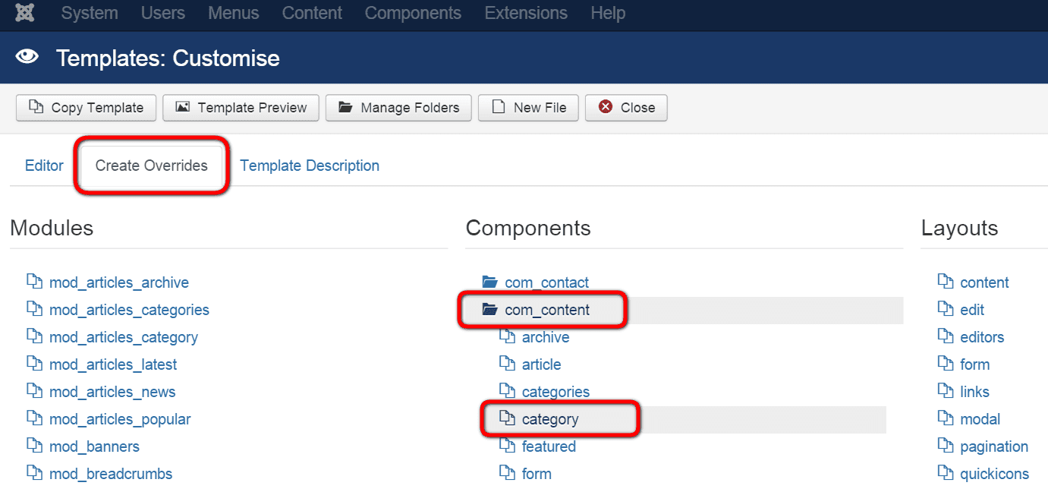Click the eye icon beside Templates: Customise
This screenshot has height=492, width=1048.
pos(27,58)
